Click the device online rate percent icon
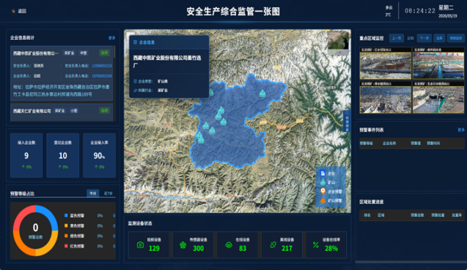The width and height of the screenshot is (467, 270). 316,244
